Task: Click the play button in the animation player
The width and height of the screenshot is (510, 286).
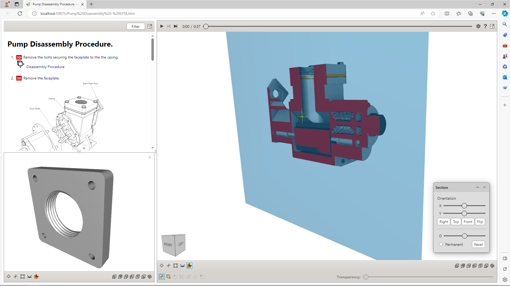Action: 162,26
